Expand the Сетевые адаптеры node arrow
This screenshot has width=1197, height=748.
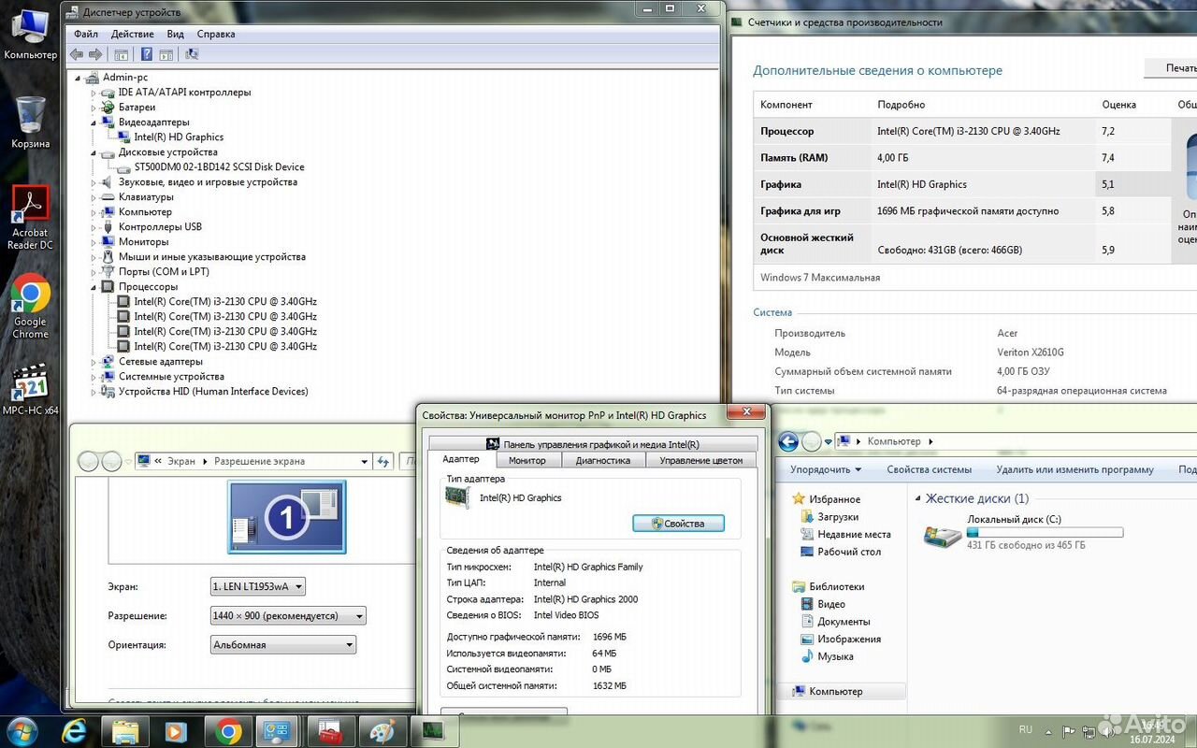tap(94, 362)
